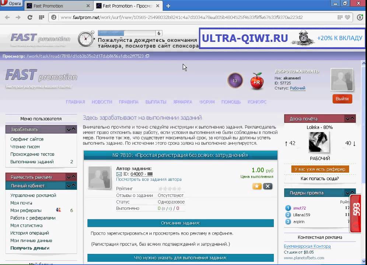Open ФОРУМ in the top navigation
The image size is (367, 265).
[x=207, y=102]
